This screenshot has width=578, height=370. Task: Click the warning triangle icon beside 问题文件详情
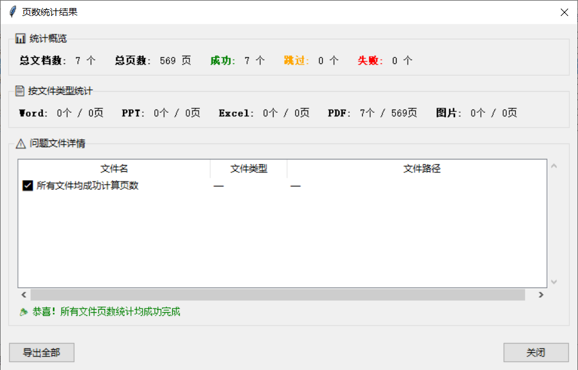(x=21, y=143)
